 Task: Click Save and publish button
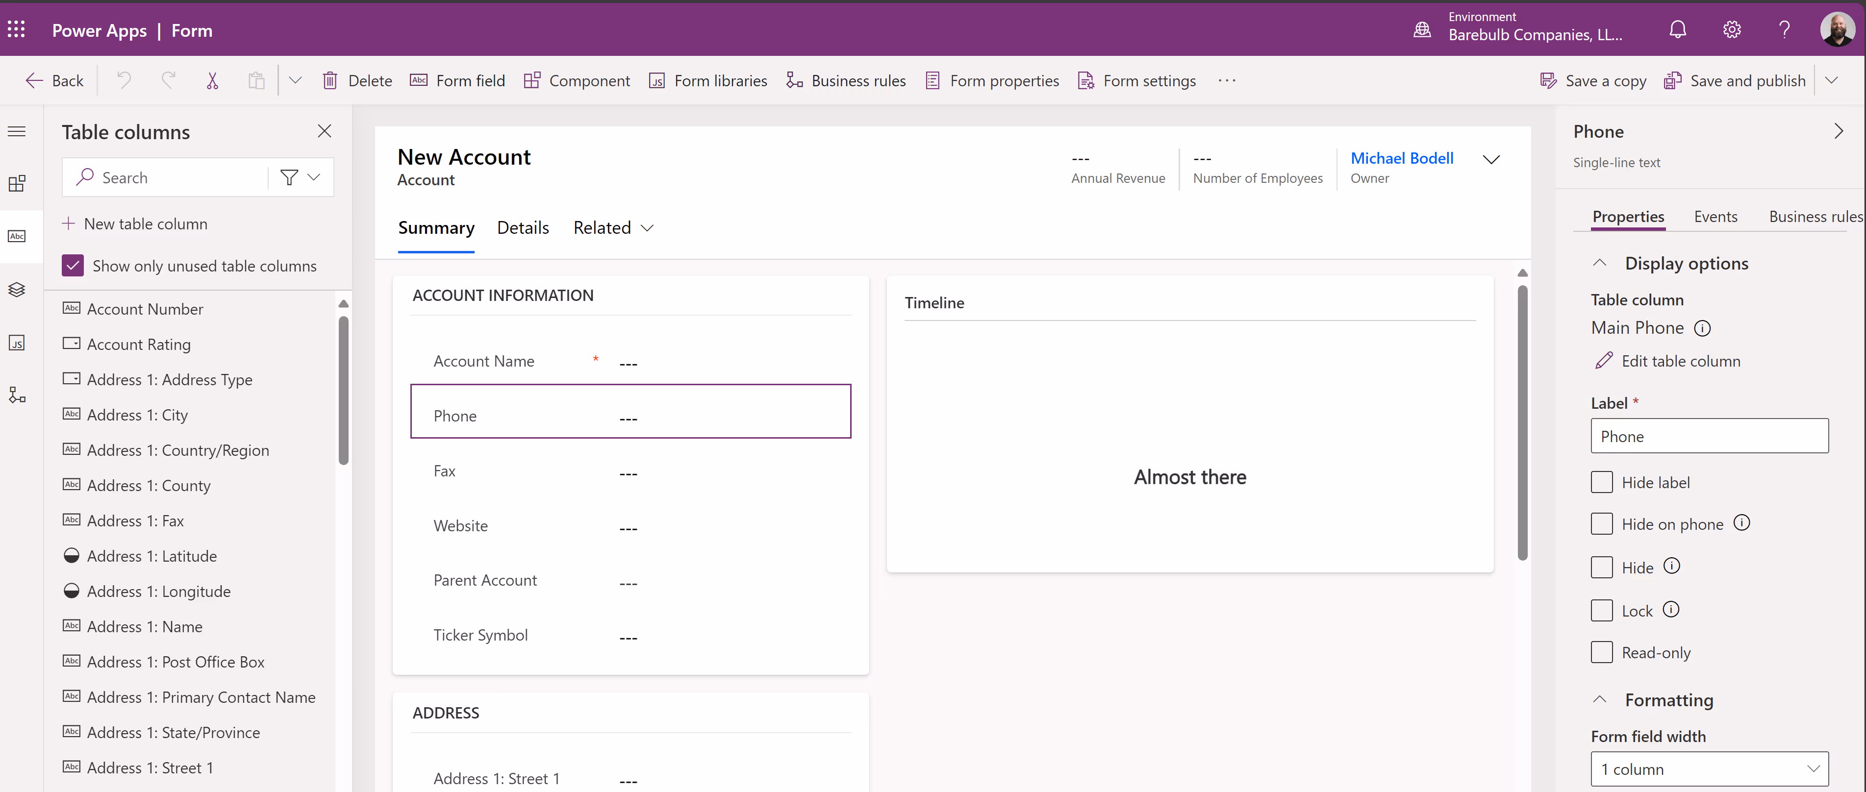[1735, 80]
